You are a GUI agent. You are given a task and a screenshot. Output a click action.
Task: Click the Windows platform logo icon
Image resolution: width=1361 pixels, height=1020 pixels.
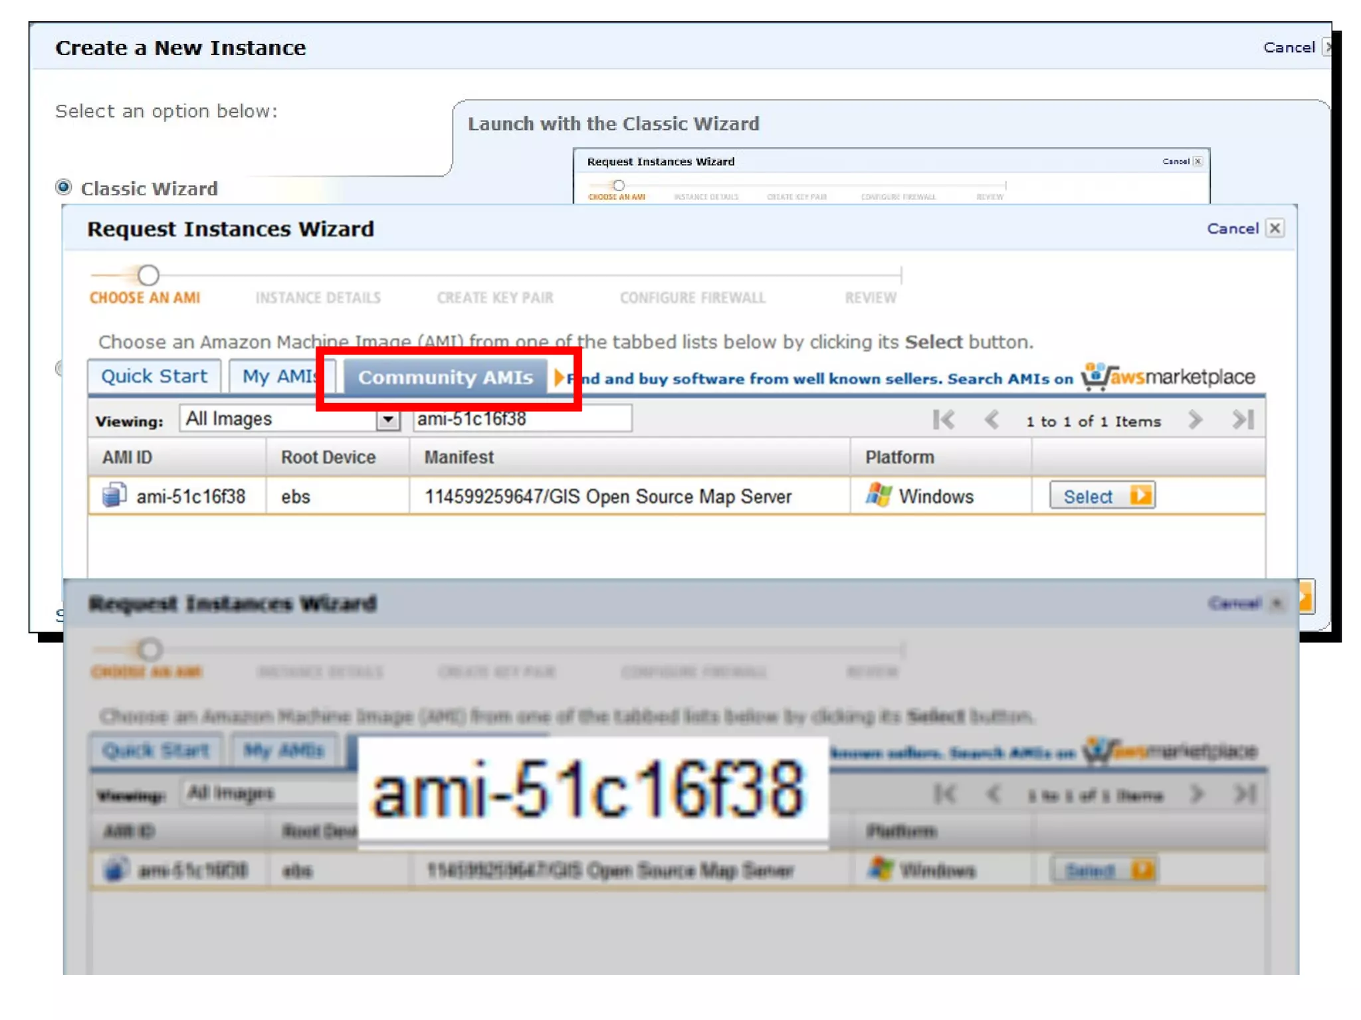pos(879,495)
